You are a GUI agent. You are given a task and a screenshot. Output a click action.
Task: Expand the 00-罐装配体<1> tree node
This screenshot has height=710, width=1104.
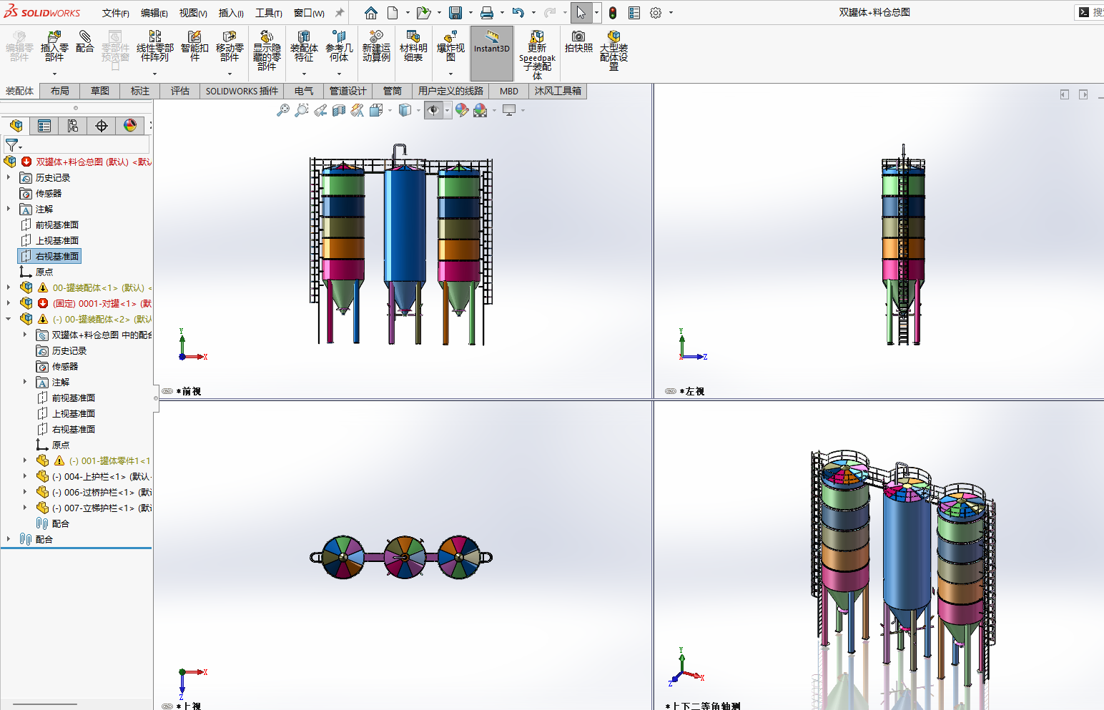[x=9, y=287]
